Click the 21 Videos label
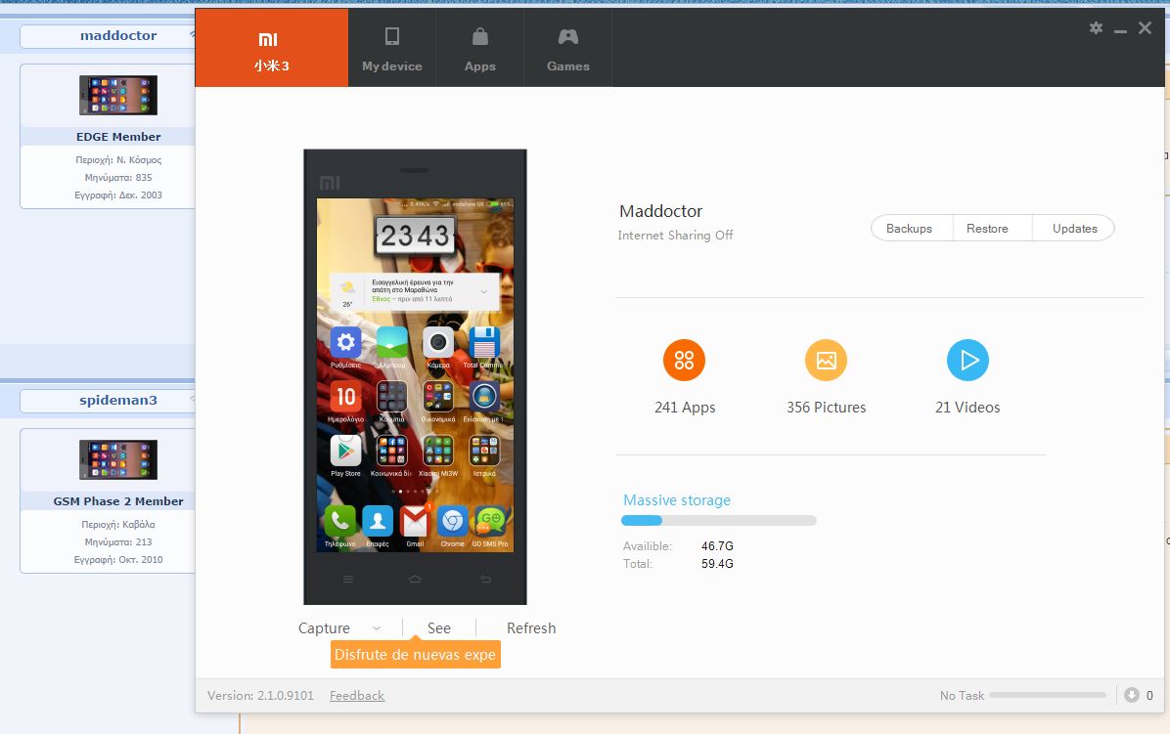This screenshot has height=734, width=1170. [x=967, y=408]
